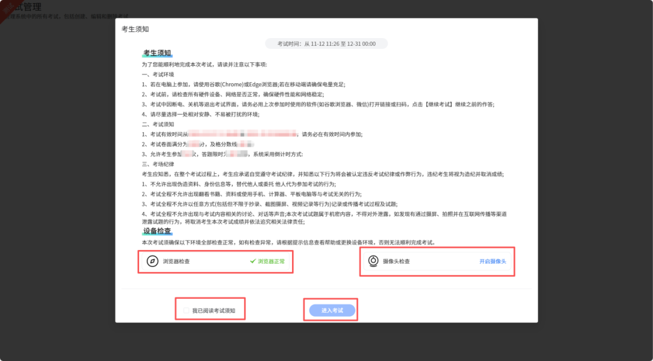
Task: Click the 浏览器正常 status text
Action: (271, 261)
